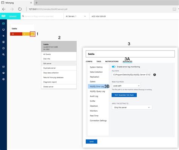Click the download icon next to file path

coord(154,75)
